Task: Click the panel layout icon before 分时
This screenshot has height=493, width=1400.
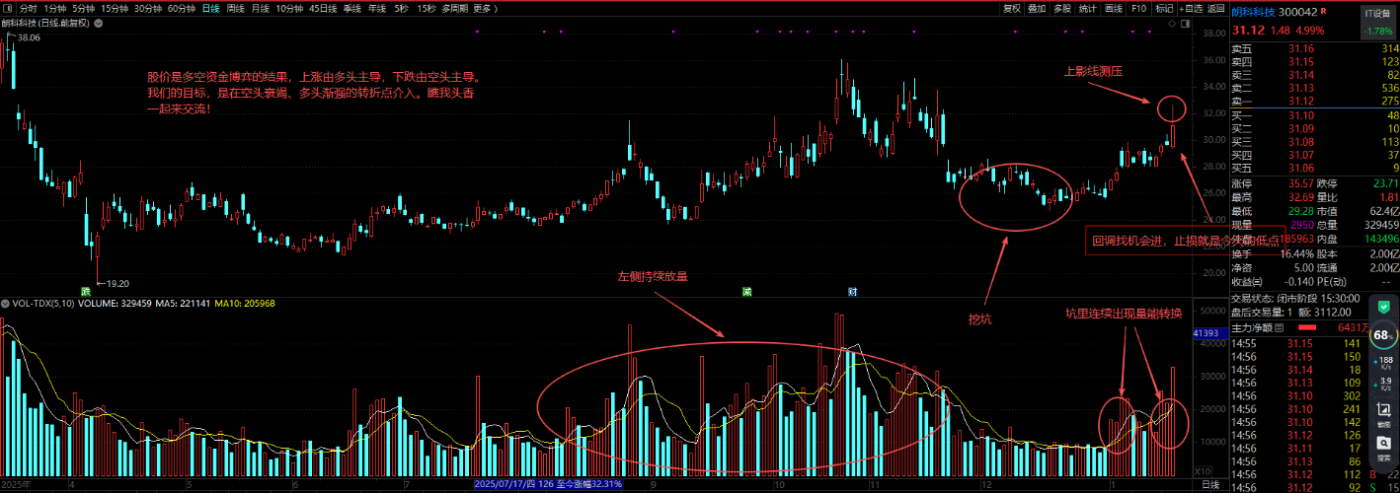Action: tap(8, 8)
